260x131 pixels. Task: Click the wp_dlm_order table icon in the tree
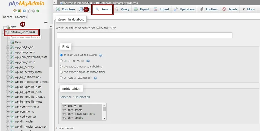[12, 121]
